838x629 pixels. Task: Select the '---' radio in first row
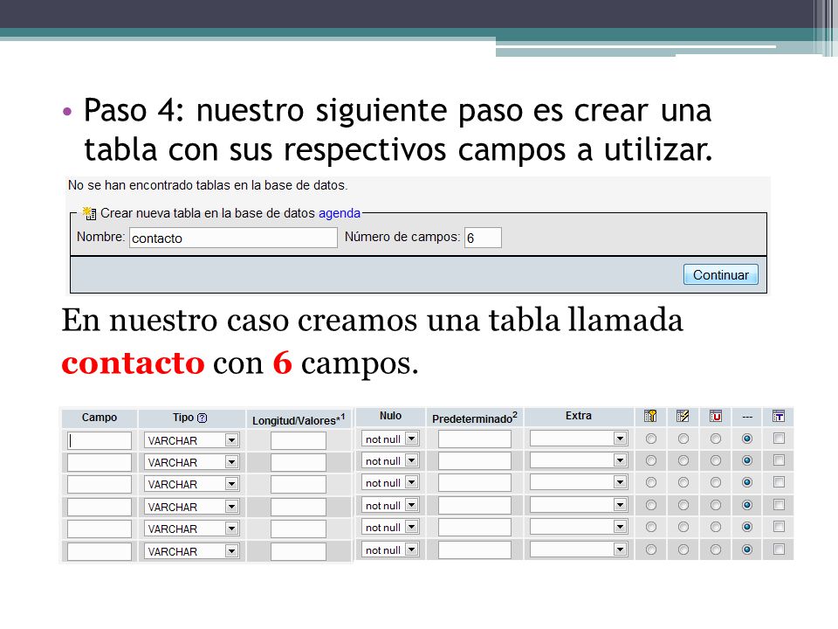pos(747,439)
